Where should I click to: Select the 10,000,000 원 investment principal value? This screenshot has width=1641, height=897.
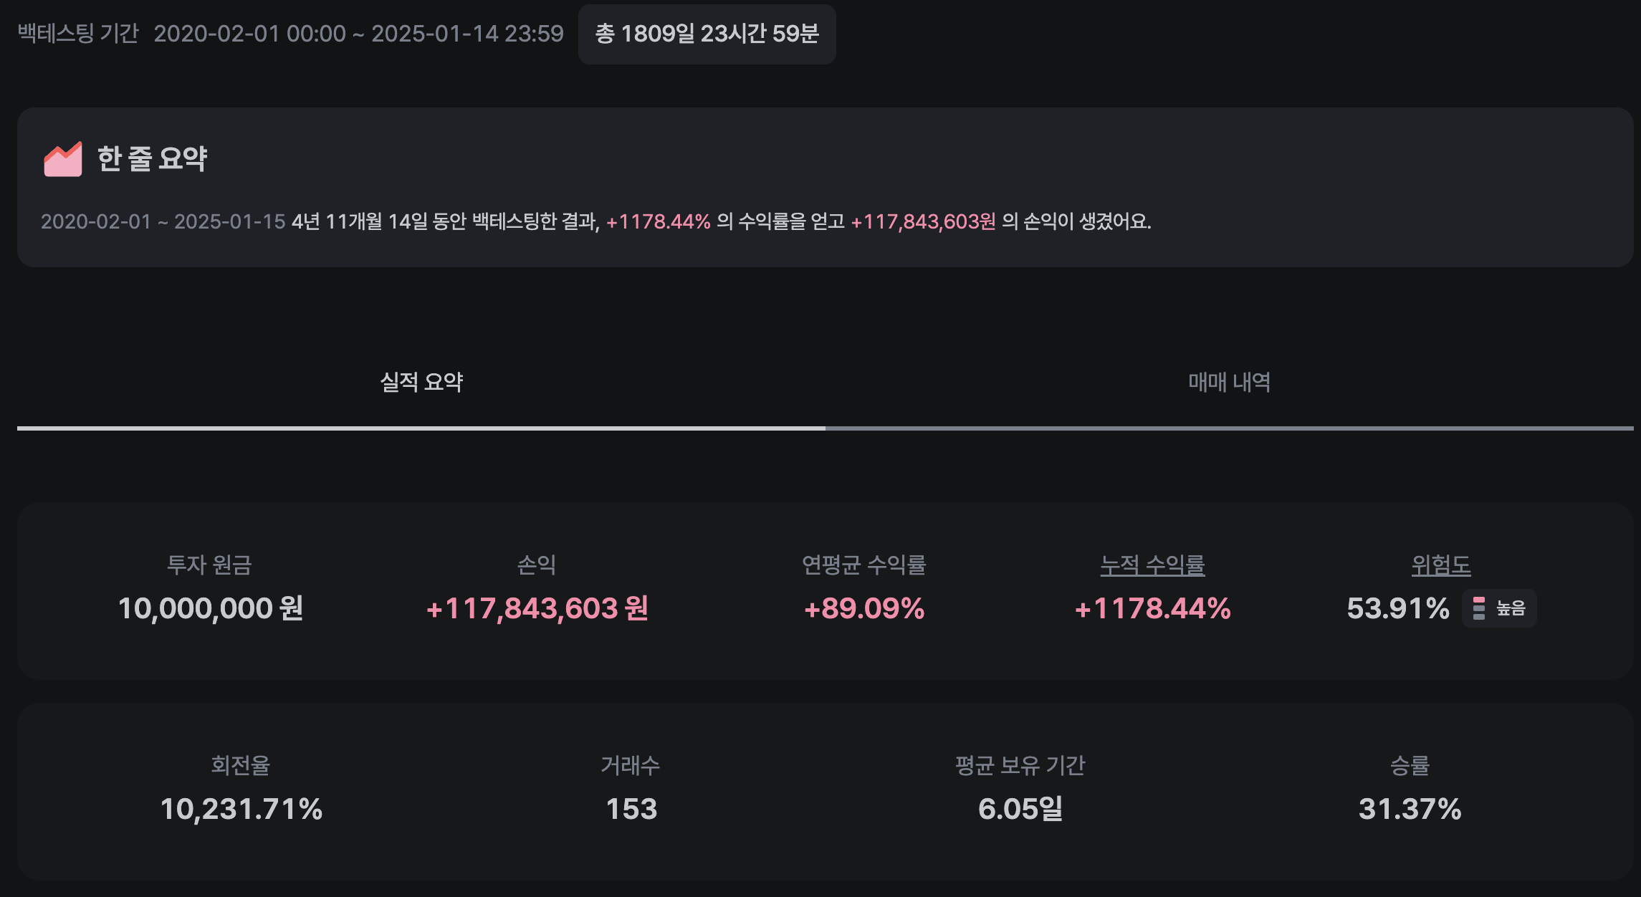(x=211, y=608)
